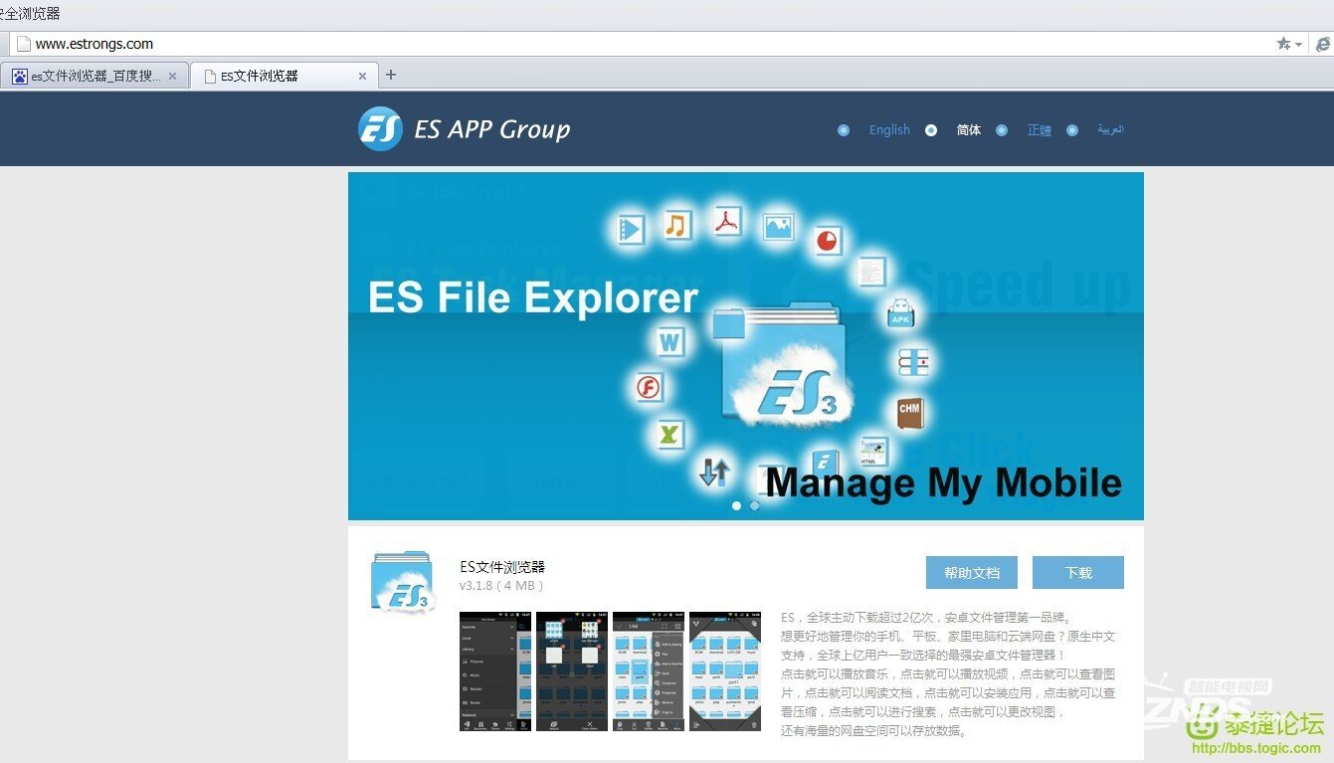1334x763 pixels.
Task: Click the red Flash icon in banner
Action: (650, 387)
